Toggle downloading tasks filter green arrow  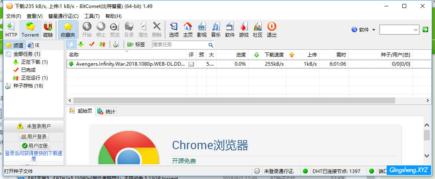[81, 45]
